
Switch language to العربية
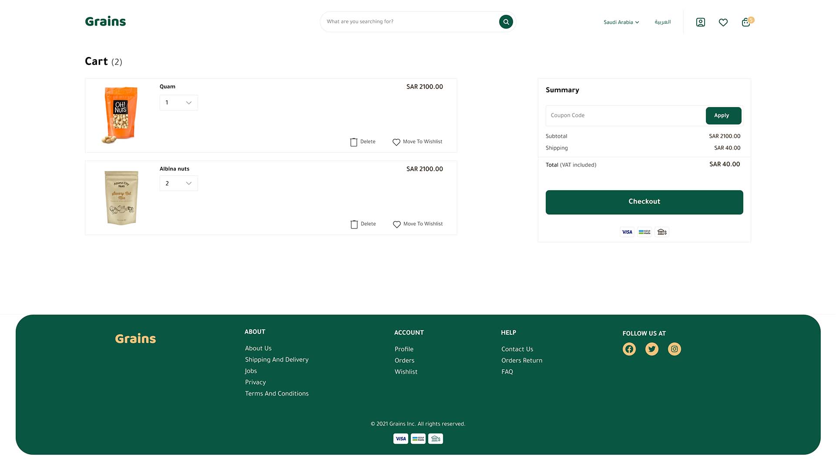point(663,22)
